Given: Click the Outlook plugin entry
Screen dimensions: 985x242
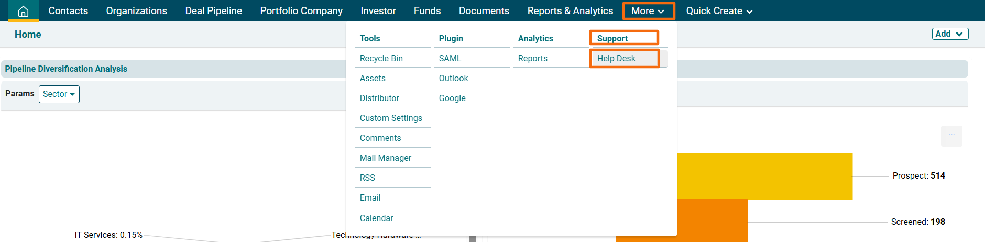Looking at the screenshot, I should [453, 79].
